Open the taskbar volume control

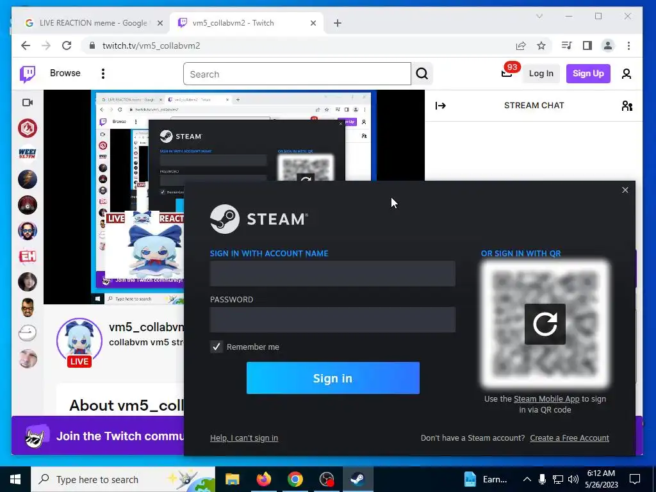[573, 479]
